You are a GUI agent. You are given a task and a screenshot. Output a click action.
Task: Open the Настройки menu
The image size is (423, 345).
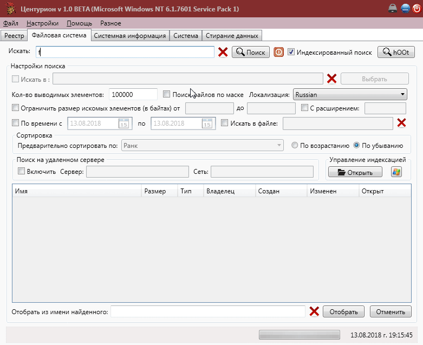click(x=42, y=23)
